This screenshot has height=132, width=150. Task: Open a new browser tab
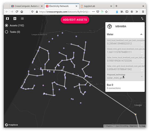point(116,6)
